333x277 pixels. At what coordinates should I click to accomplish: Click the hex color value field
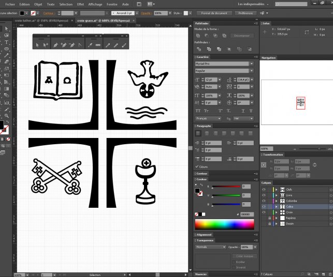point(247,214)
